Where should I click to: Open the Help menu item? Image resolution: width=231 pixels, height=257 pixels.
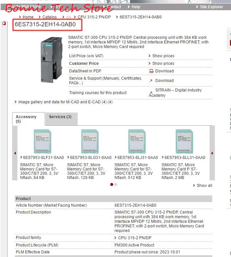coord(136,7)
